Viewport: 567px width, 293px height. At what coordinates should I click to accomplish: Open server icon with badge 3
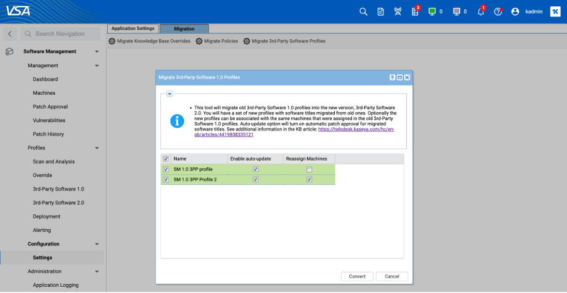(x=415, y=11)
